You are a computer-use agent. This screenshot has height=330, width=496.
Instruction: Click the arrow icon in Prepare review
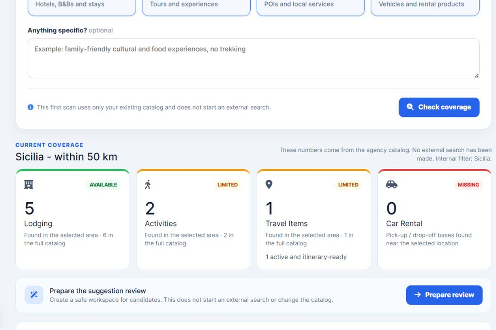tap(418, 295)
